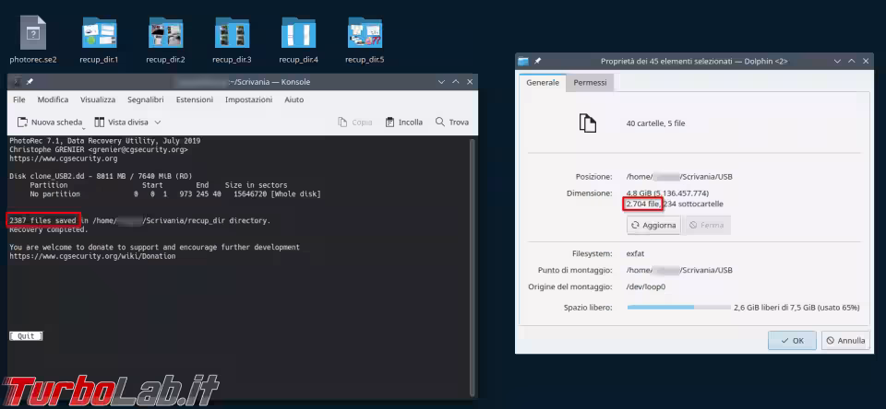
Task: Click Vista divisa toolbar button
Action: pyautogui.click(x=121, y=122)
